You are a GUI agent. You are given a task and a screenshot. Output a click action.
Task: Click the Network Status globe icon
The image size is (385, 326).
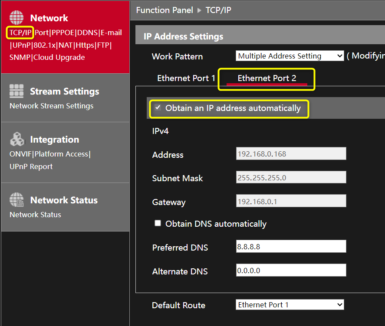click(x=16, y=200)
